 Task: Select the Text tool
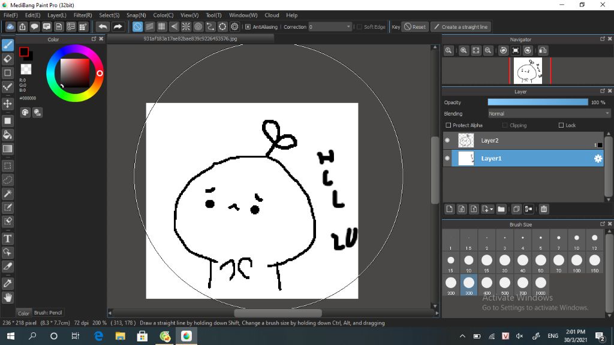[x=7, y=238]
